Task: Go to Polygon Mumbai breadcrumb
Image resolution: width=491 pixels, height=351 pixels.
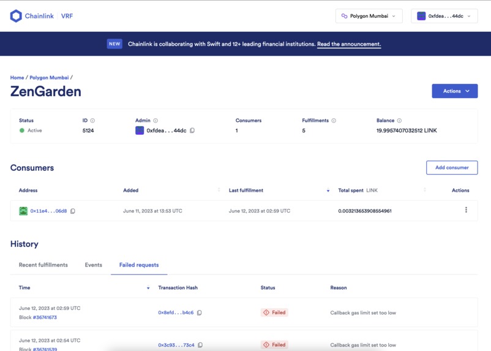Action: pos(49,77)
